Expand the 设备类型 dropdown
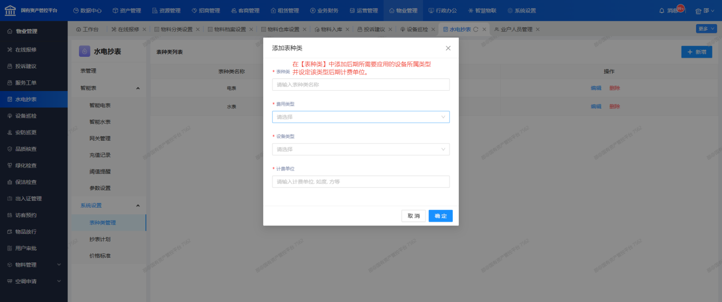The height and width of the screenshot is (302, 722). coord(361,149)
